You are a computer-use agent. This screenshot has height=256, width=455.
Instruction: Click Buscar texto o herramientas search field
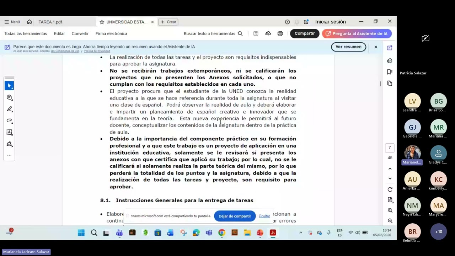(x=213, y=33)
